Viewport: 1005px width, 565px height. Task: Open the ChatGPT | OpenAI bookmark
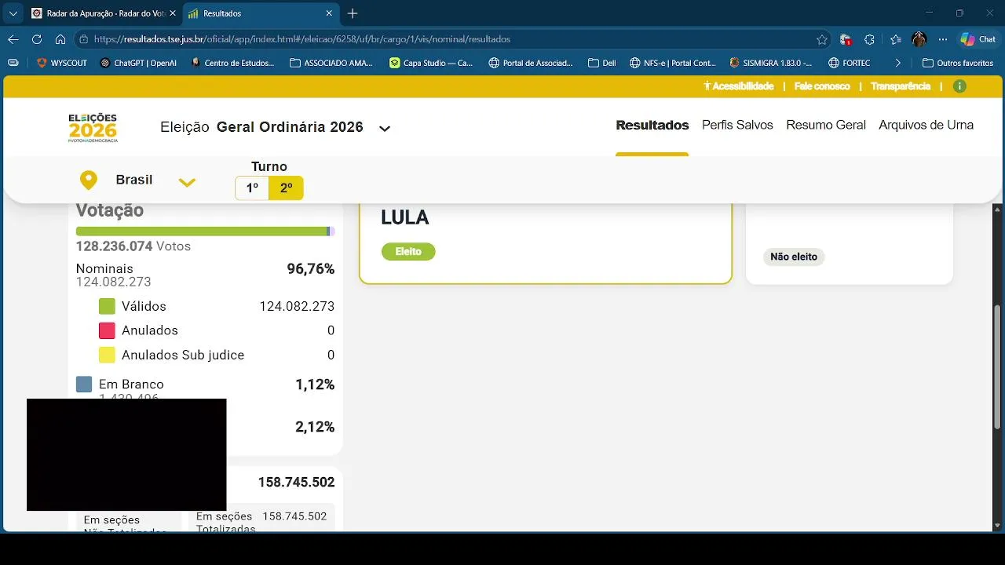[138, 63]
